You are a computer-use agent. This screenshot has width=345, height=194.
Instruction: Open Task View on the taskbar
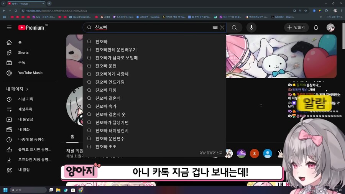click(x=51, y=190)
